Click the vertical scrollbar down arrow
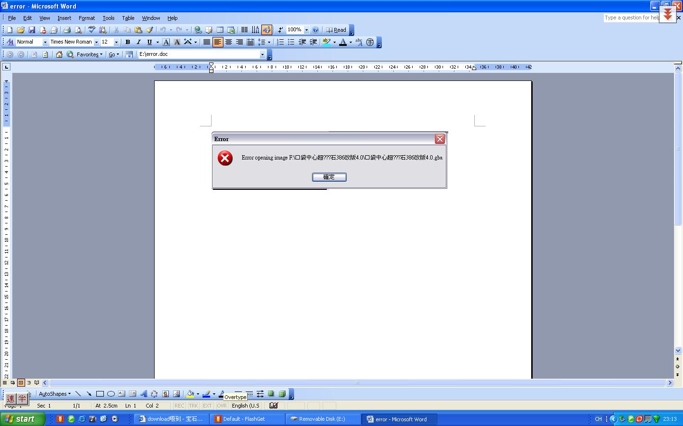 [678, 351]
